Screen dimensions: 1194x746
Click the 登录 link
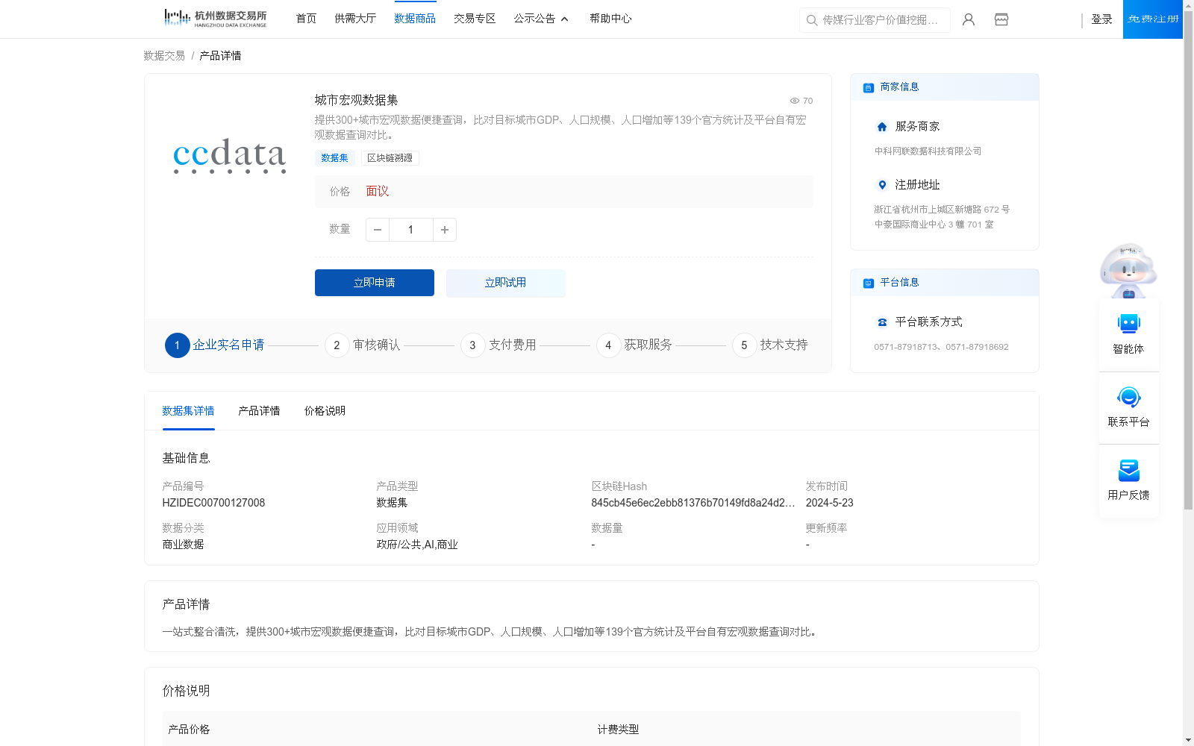point(1101,19)
